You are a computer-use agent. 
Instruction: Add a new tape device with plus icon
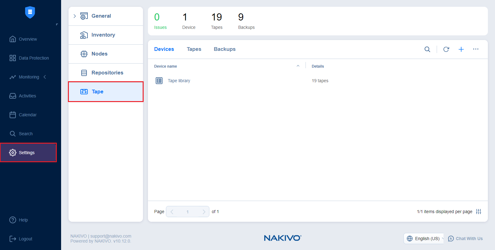(x=461, y=49)
